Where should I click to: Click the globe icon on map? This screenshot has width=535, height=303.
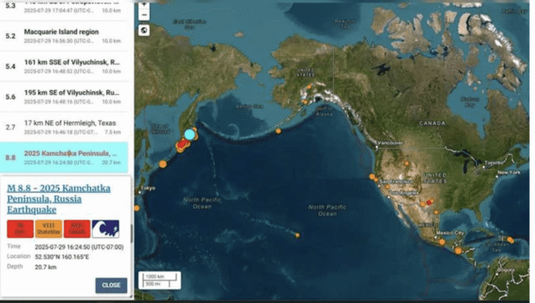tap(144, 31)
